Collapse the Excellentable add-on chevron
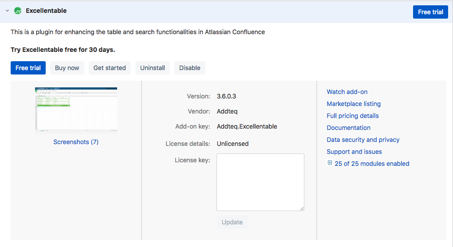This screenshot has width=453, height=247. point(7,11)
